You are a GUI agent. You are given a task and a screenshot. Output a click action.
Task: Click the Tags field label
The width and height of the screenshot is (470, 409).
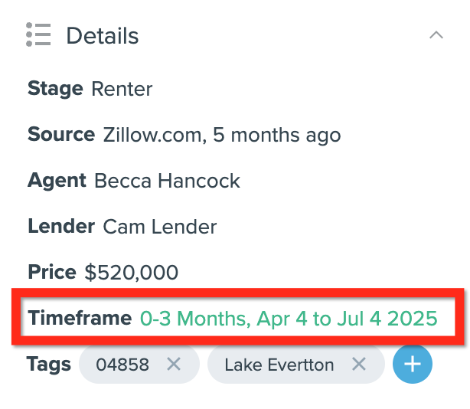pyautogui.click(x=49, y=365)
